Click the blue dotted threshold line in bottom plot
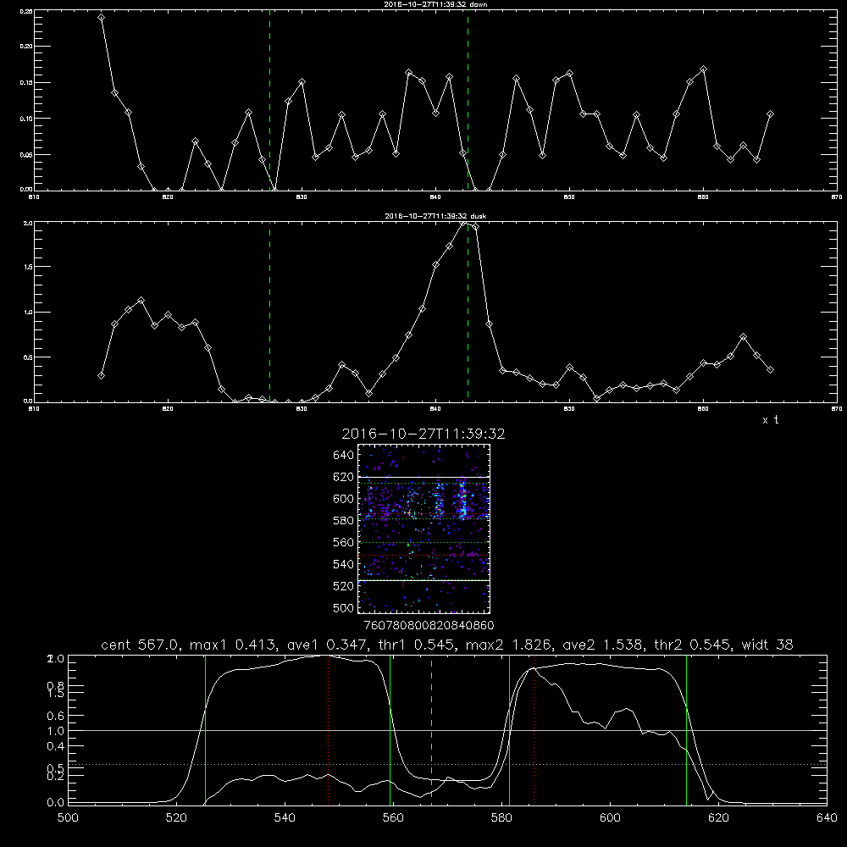 coord(448,764)
